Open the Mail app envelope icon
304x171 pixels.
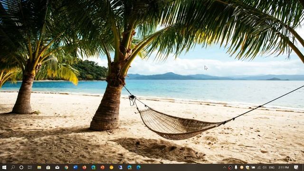(57, 167)
